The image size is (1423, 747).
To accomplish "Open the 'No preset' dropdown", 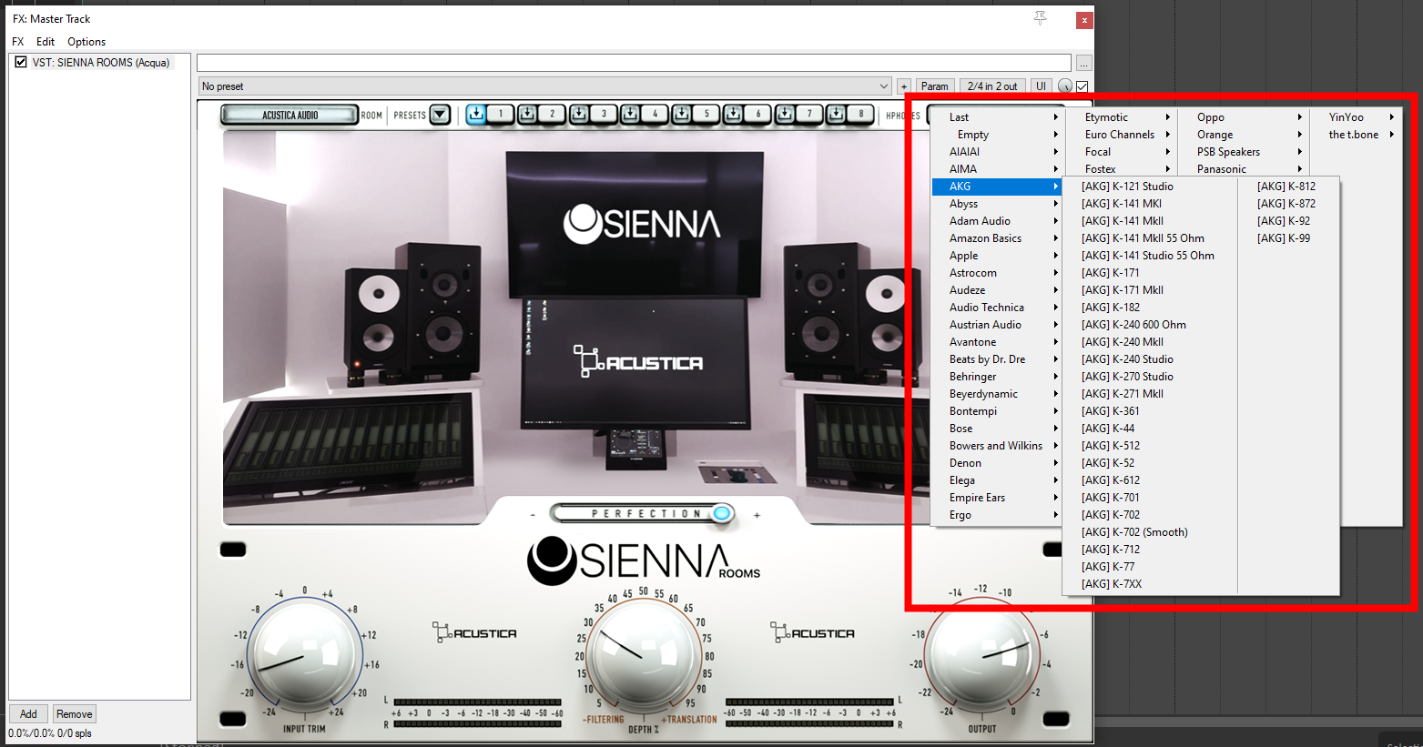I will tap(544, 86).
